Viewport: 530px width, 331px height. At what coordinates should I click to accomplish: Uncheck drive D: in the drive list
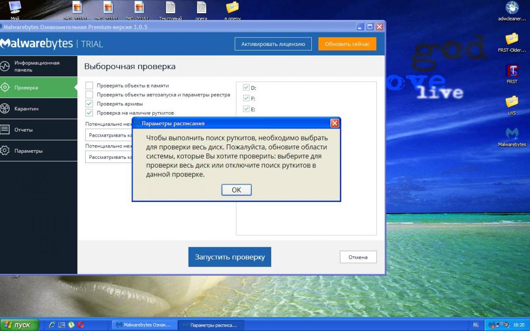tap(246, 87)
